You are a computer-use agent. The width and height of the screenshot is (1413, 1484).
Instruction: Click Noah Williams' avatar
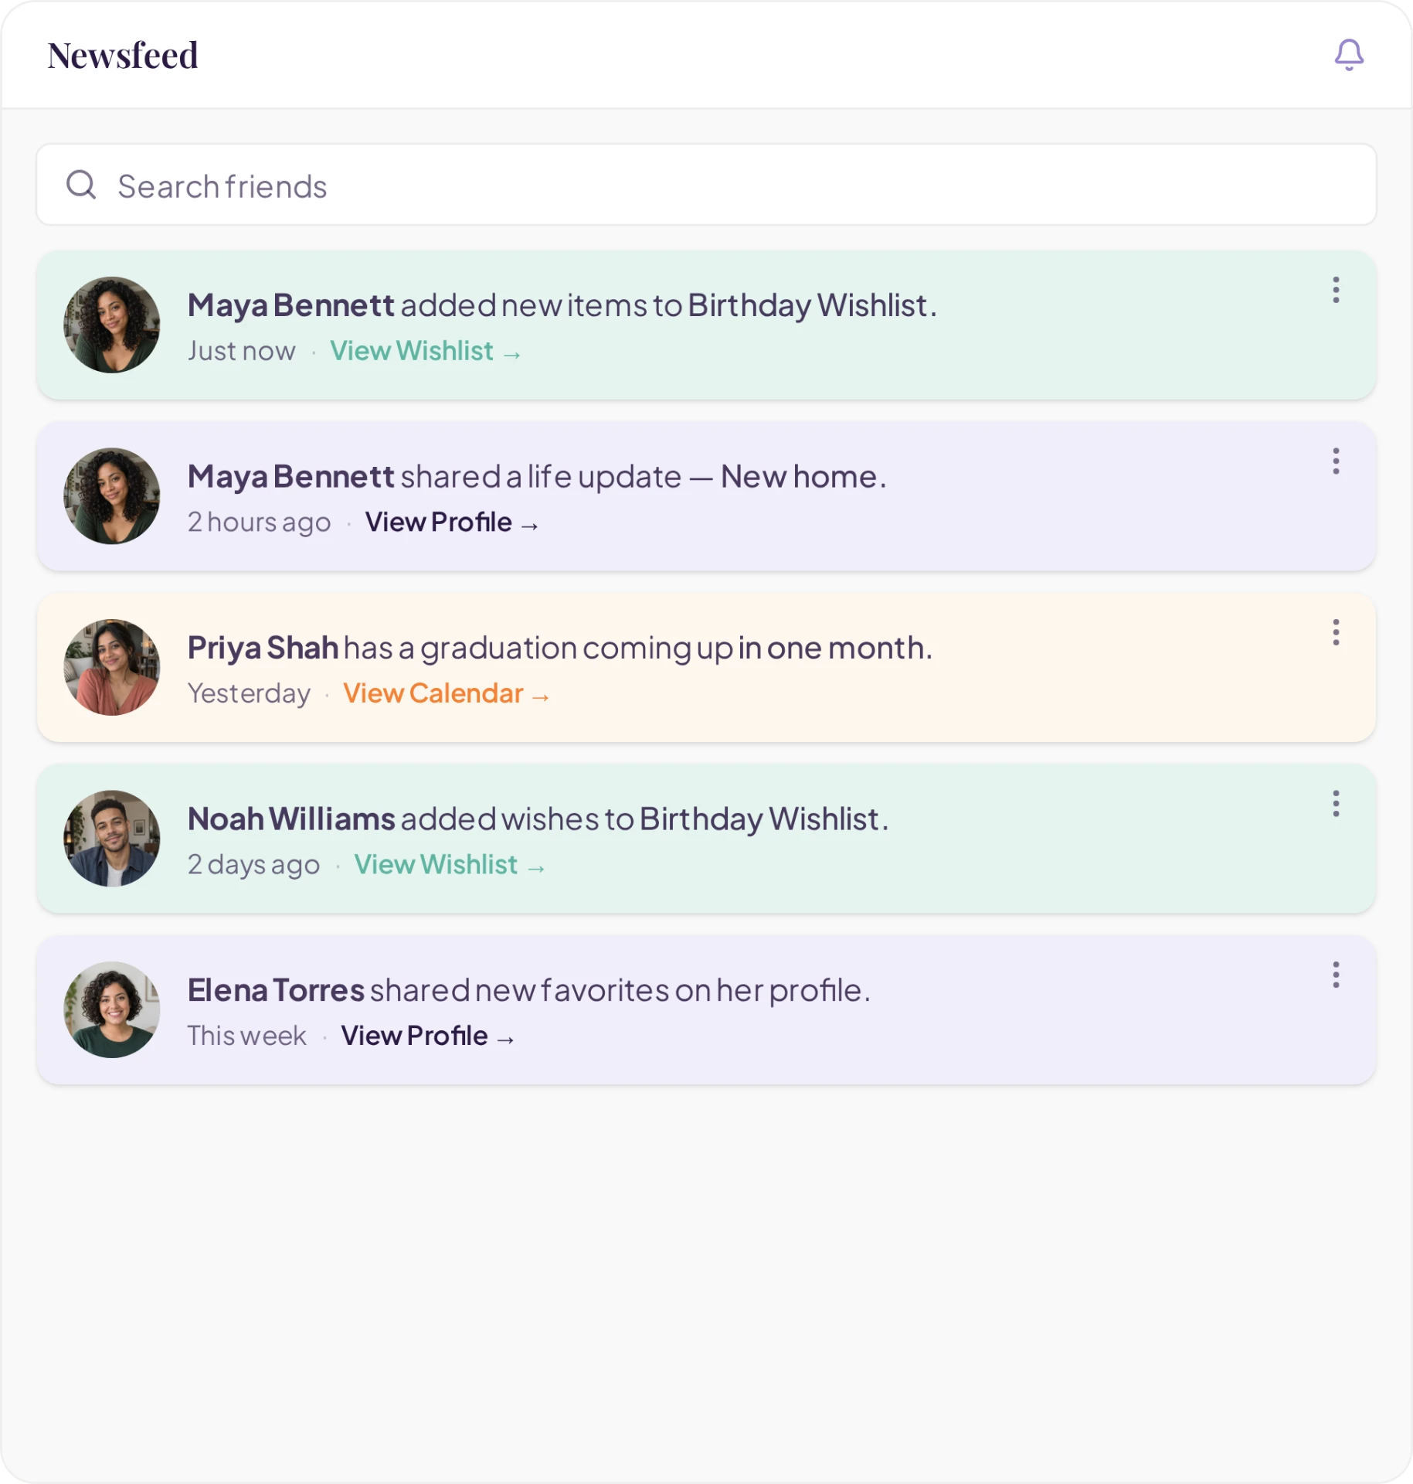pyautogui.click(x=112, y=839)
